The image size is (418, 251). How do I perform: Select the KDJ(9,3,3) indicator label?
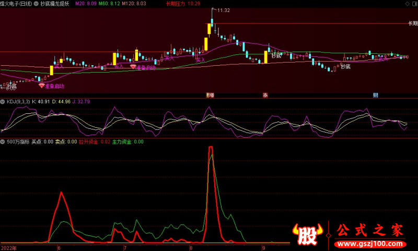18,101
